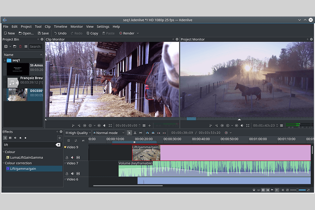The image size is (315, 210).
Task: Set zone out point in Project Monitor
Action: (216, 126)
